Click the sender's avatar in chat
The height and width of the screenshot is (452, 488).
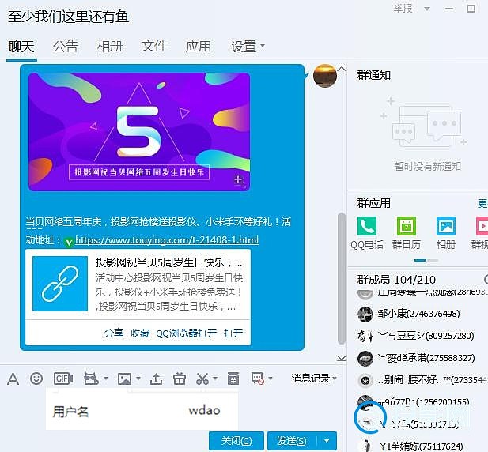[x=325, y=76]
